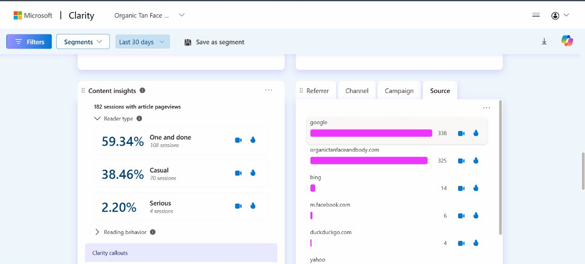
Task: View heatmaps for One and done readers
Action: pos(253,140)
